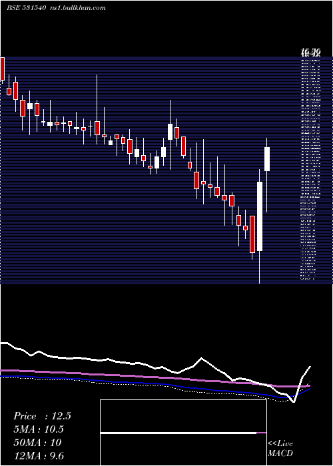
Task: Click the "12MA : 9.6" value
Action: click(39, 456)
